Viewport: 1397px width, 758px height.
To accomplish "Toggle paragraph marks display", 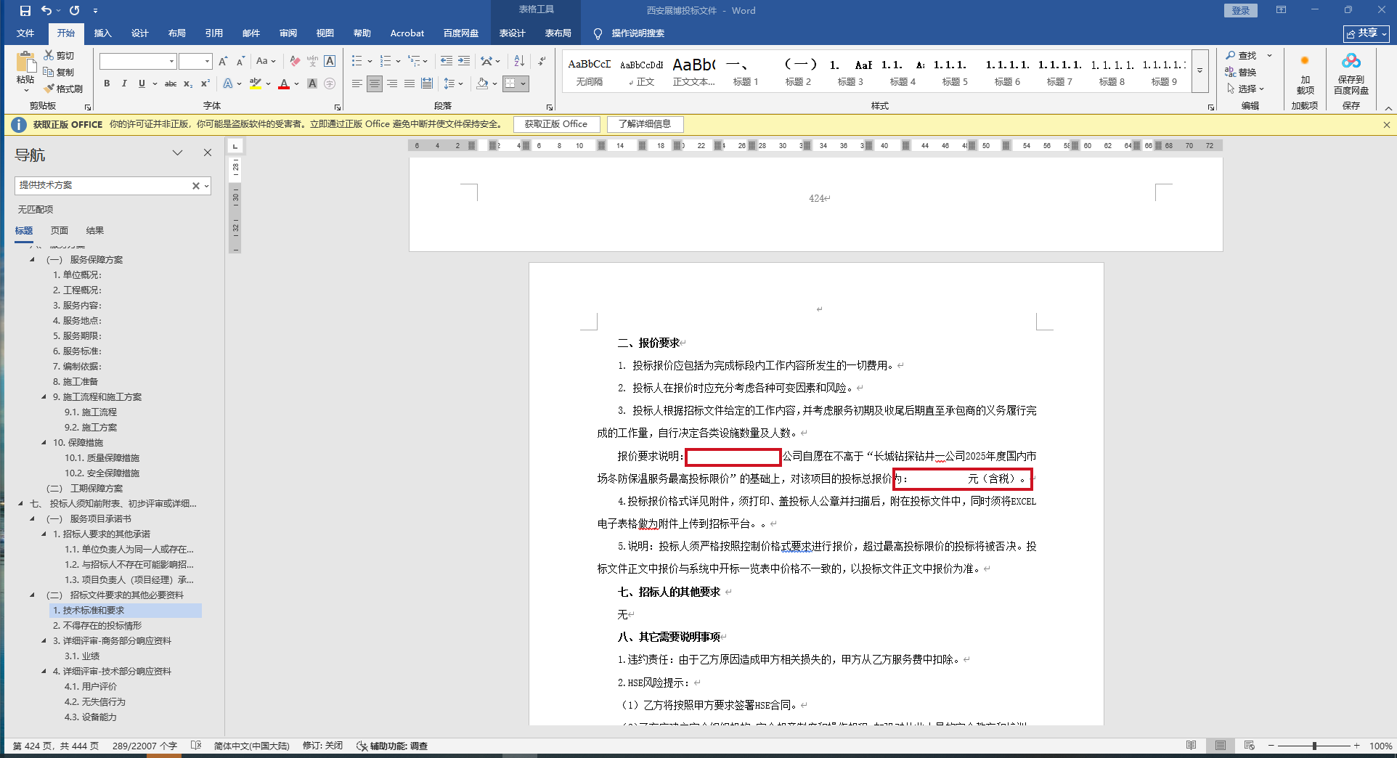I will tap(542, 62).
